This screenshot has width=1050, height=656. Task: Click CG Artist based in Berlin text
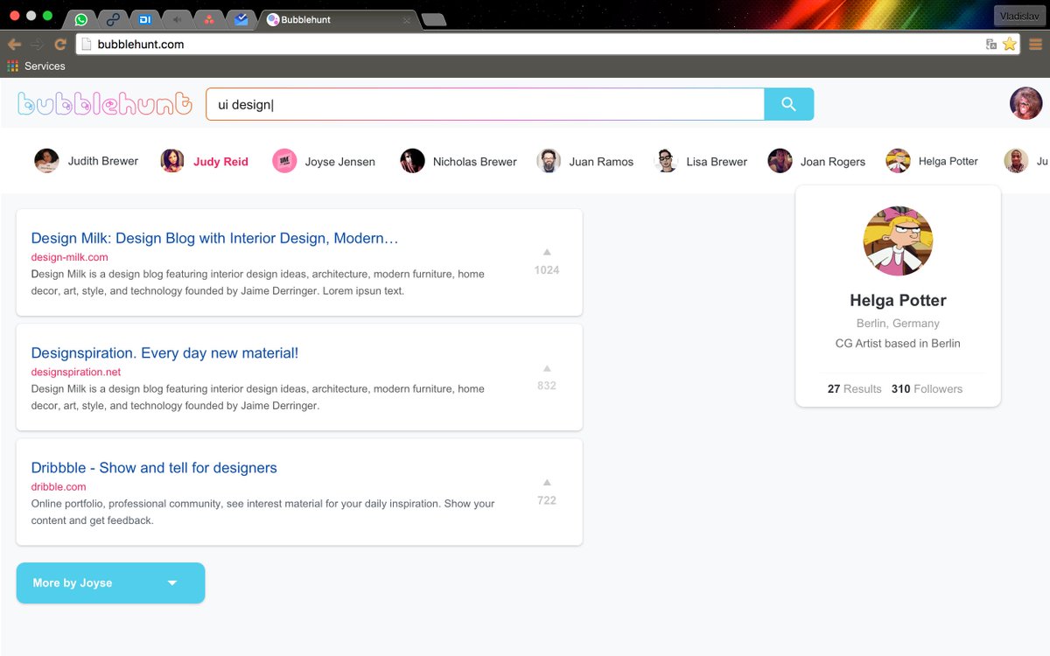898,344
